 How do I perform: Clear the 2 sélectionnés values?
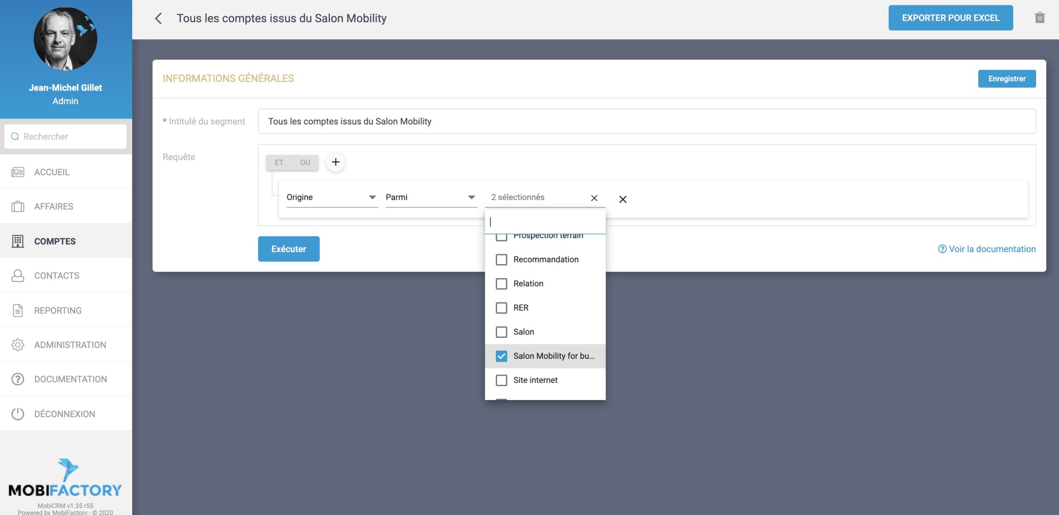coord(594,198)
